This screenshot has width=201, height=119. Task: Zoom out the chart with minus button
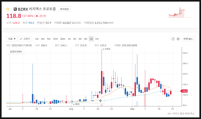pyautogui.click(x=92, y=101)
